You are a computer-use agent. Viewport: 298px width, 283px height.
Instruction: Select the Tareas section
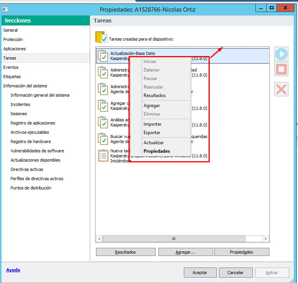[x=46, y=58]
